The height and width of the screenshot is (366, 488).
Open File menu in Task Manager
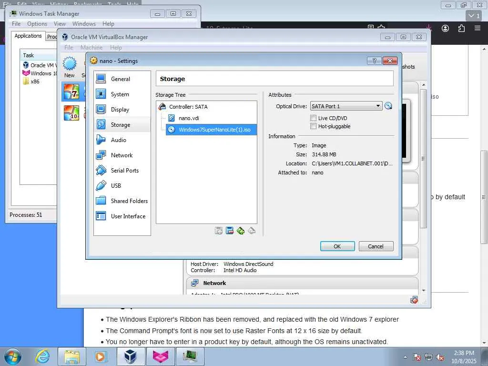16,24
